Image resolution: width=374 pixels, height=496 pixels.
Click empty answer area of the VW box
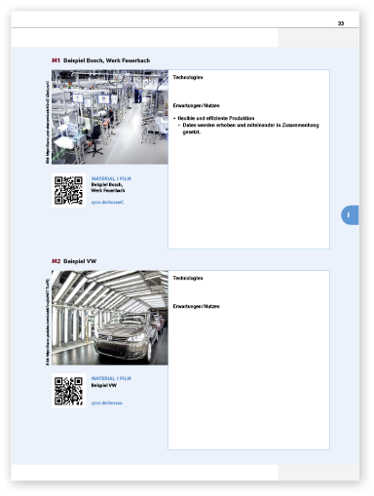pos(248,380)
